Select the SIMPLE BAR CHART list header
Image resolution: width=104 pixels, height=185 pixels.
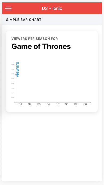coord(24,20)
